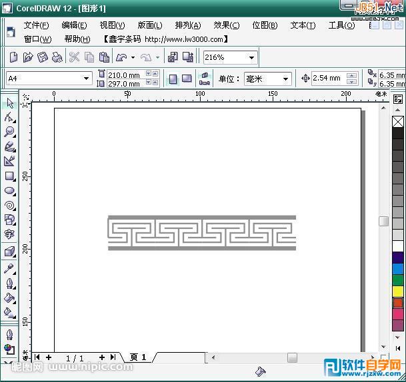Choose the Ellipse tool
This screenshot has width=406, height=382.
(9, 191)
